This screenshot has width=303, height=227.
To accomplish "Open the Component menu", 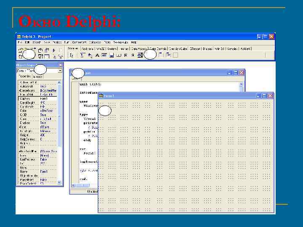I will coord(79,42).
